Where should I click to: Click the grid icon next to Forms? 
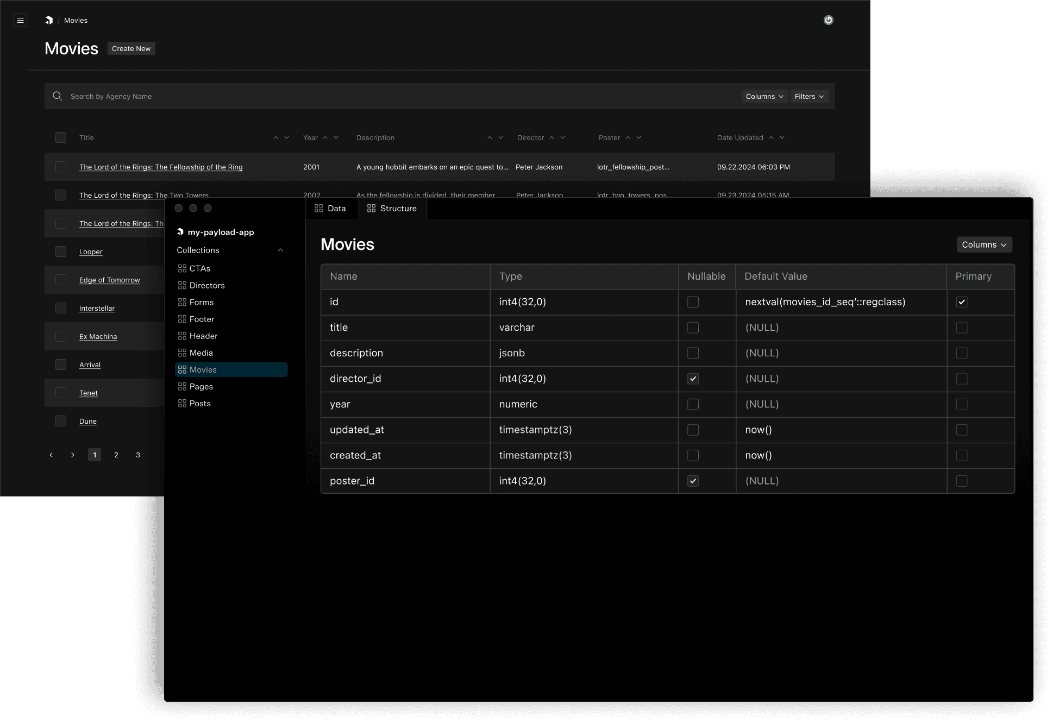tap(182, 302)
